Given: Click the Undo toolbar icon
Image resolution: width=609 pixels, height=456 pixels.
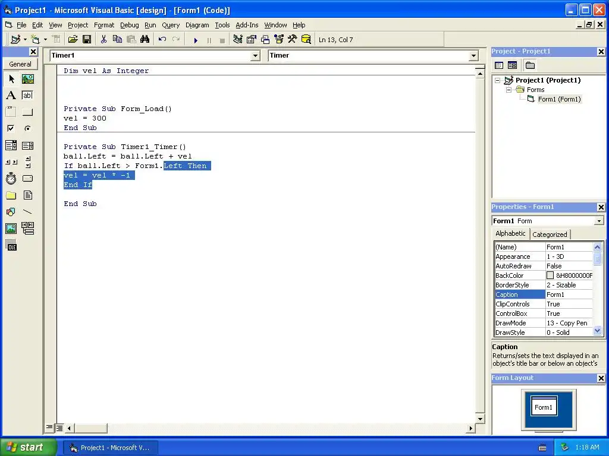Looking at the screenshot, I should (162, 40).
